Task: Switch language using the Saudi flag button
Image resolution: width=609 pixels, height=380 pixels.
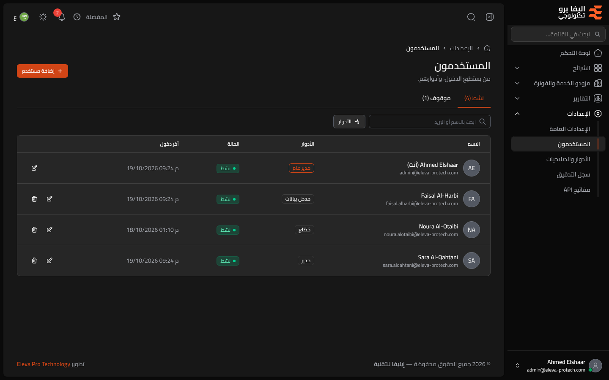Action: coord(21,17)
